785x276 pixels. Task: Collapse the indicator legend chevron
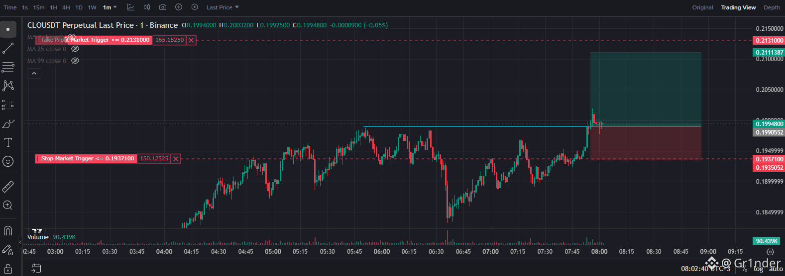click(x=34, y=73)
